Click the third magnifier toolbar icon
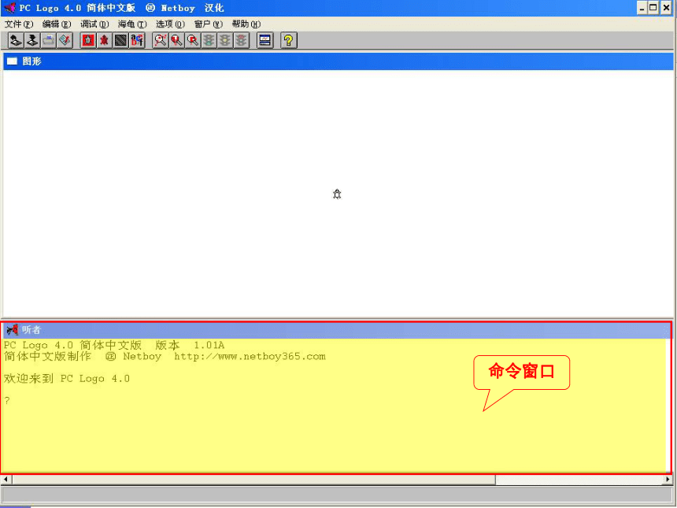677x508 pixels. pos(193,41)
